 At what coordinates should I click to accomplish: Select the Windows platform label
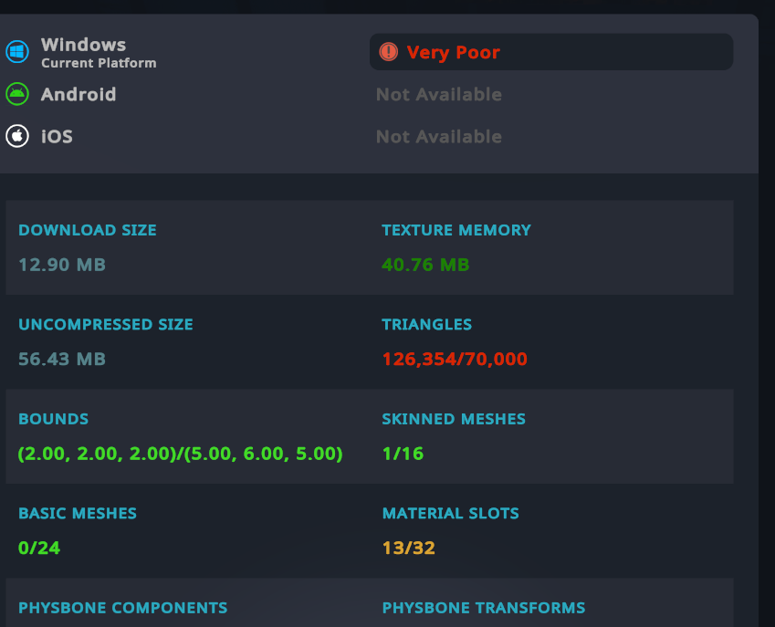click(x=84, y=45)
